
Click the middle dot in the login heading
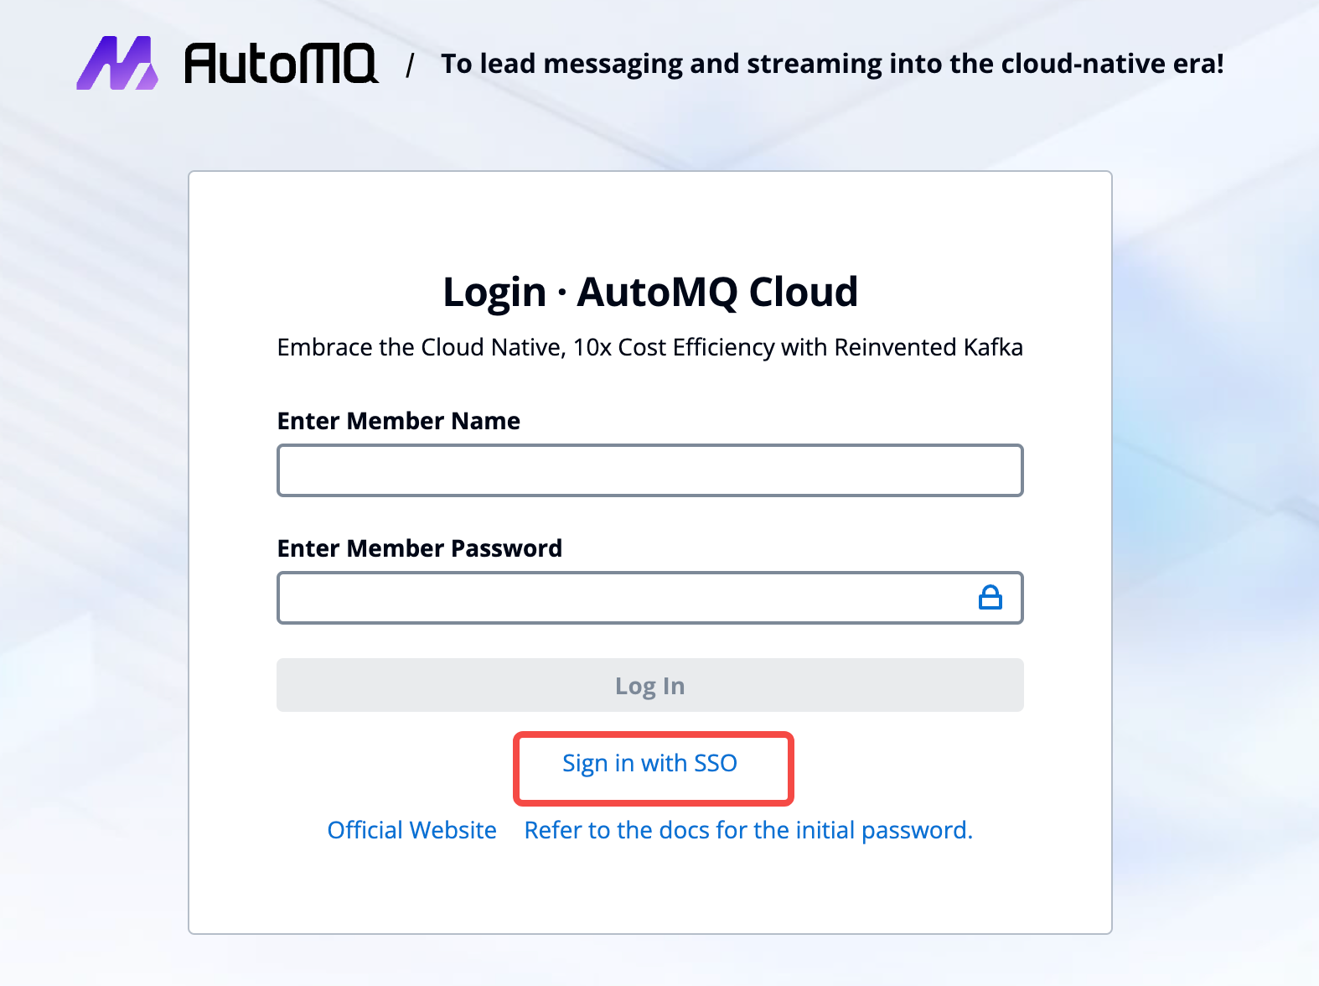[561, 293]
